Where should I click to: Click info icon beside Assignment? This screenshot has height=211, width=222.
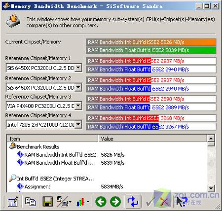click(x=20, y=186)
